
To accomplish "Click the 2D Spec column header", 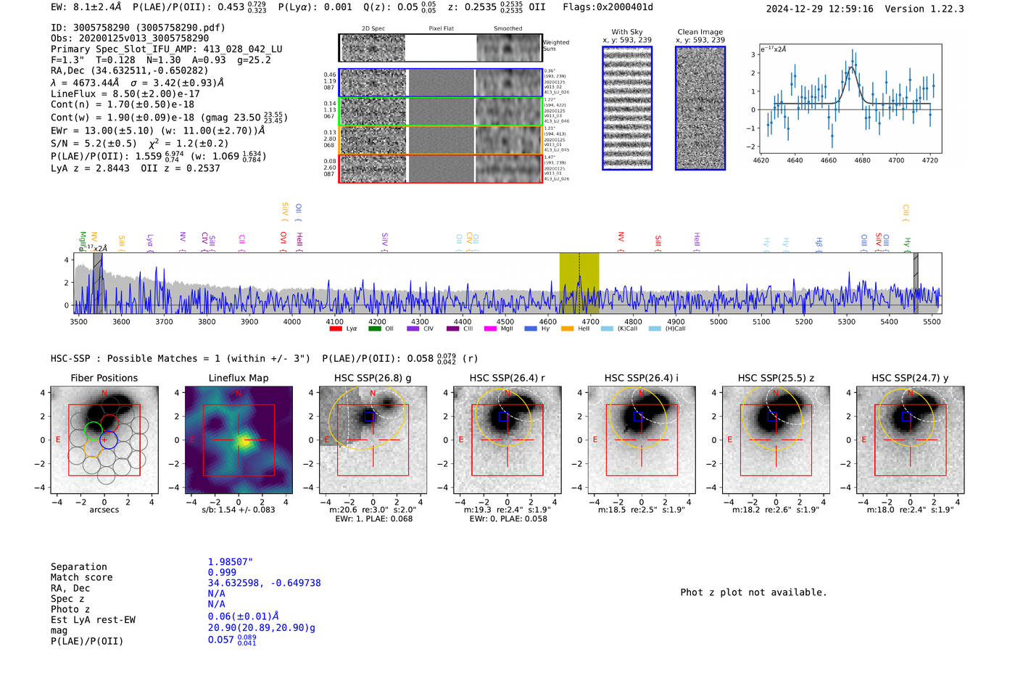I will pos(373,28).
